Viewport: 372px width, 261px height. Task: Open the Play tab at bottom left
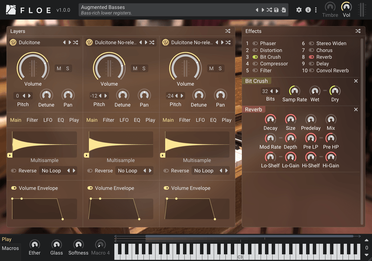tap(7, 240)
